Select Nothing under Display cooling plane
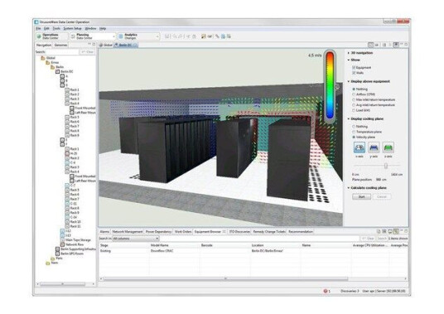The height and width of the screenshot is (314, 444). (x=354, y=127)
